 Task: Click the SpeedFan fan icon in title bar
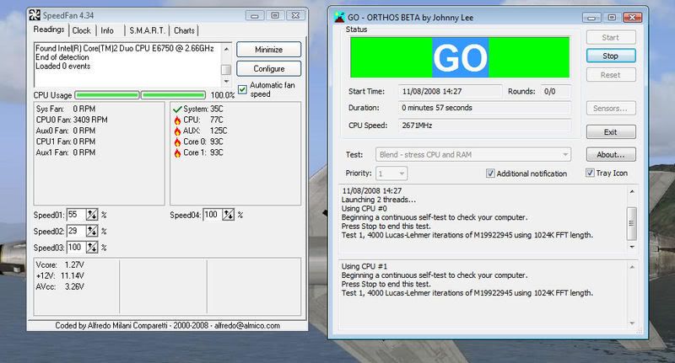[x=35, y=15]
